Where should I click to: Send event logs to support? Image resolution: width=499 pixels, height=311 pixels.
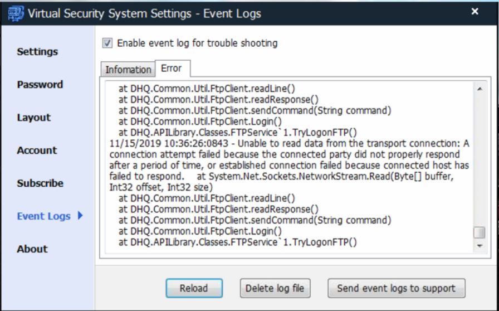pos(396,288)
